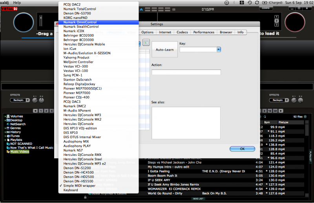The height and width of the screenshot is (203, 314).
Task: Switch to Performances tab
Action: click(x=204, y=32)
